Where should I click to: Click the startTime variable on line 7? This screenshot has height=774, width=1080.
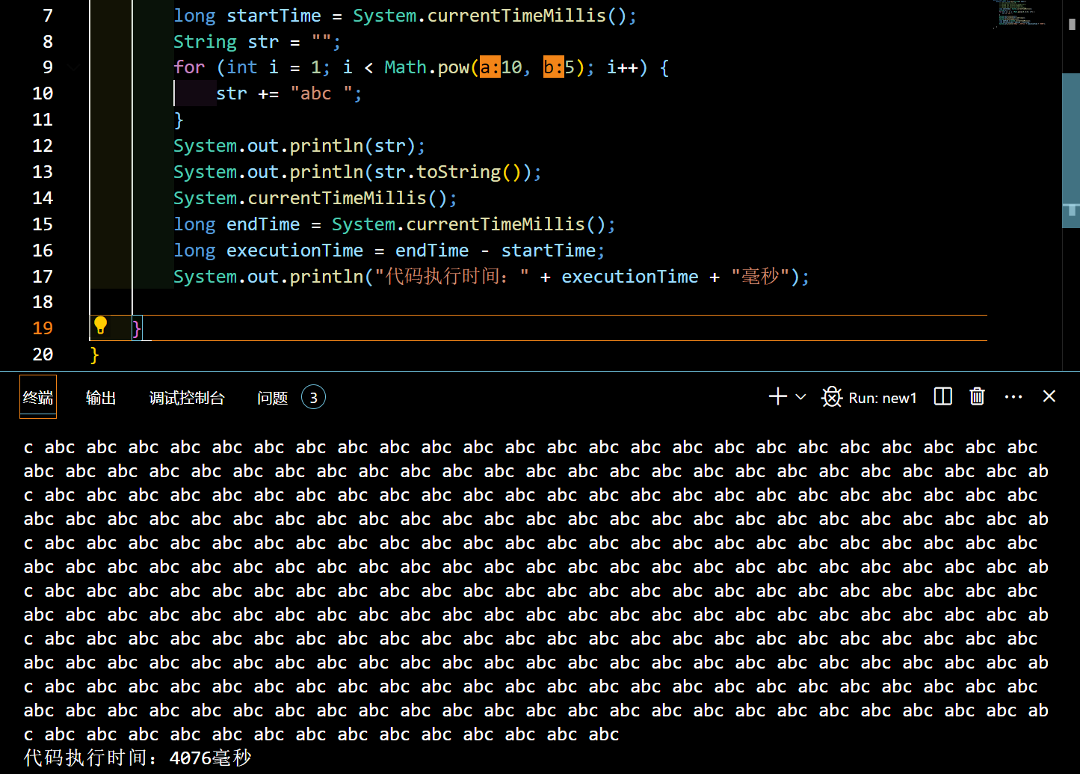[x=274, y=16]
